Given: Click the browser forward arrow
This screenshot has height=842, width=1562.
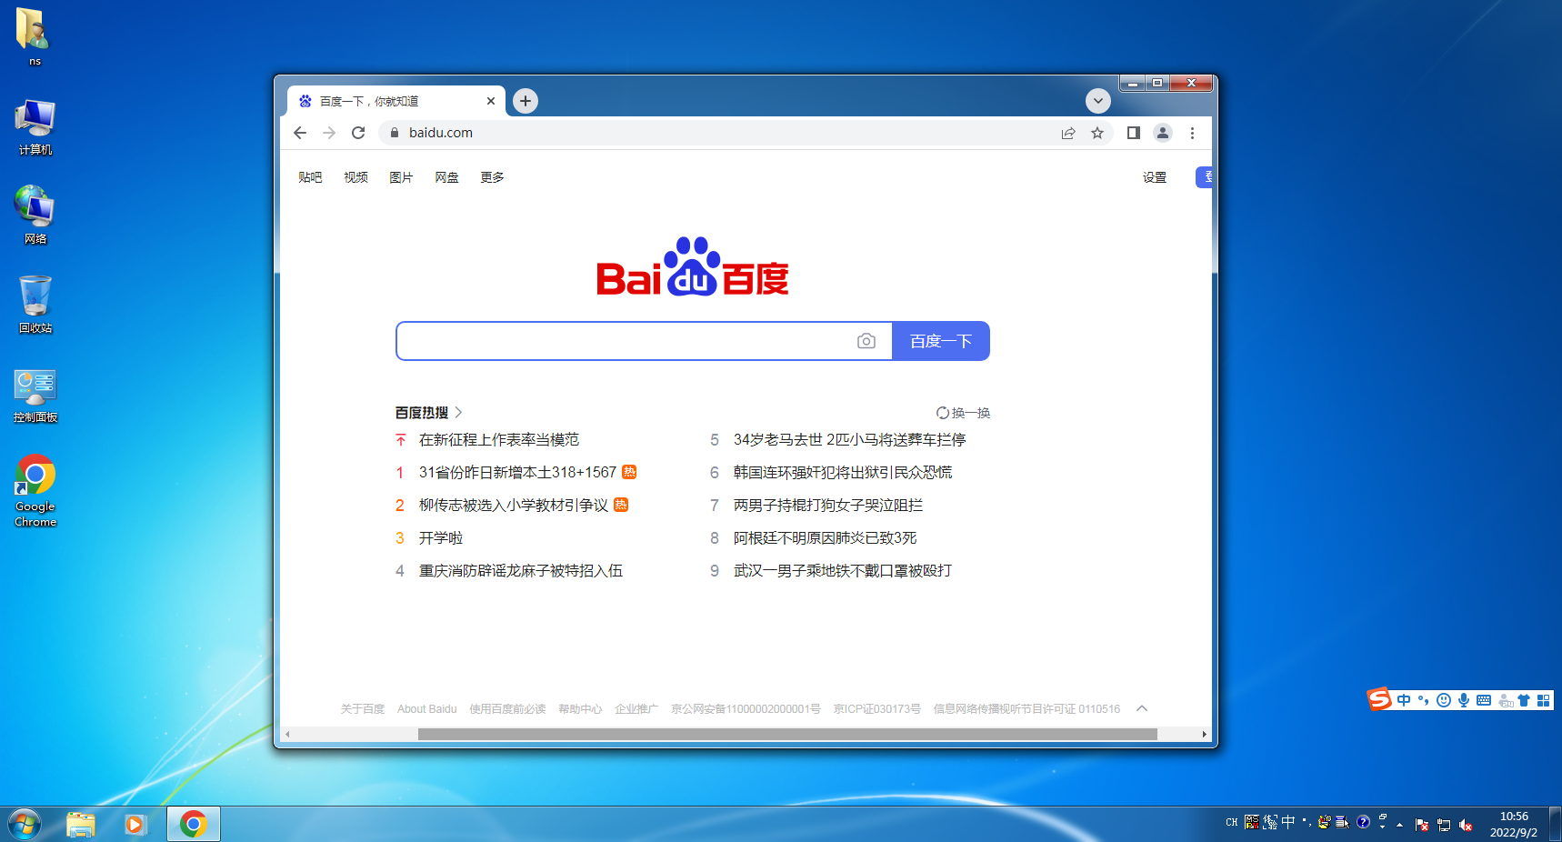Looking at the screenshot, I should (329, 133).
